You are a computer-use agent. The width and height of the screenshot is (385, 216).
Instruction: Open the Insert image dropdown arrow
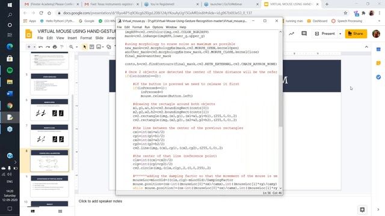click(103, 47)
